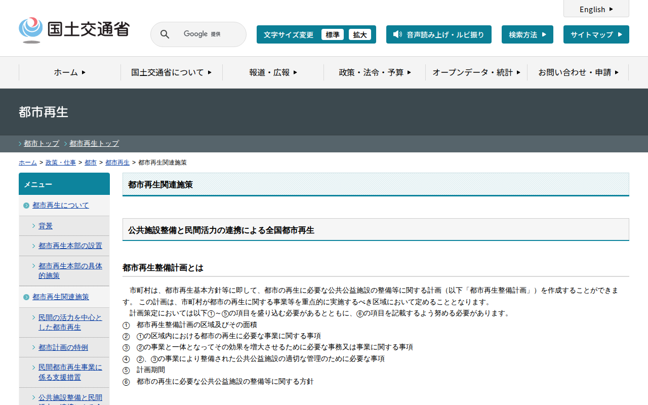Click the 都市再生 page banner title
This screenshot has height=405, width=648.
pyautogui.click(x=44, y=112)
